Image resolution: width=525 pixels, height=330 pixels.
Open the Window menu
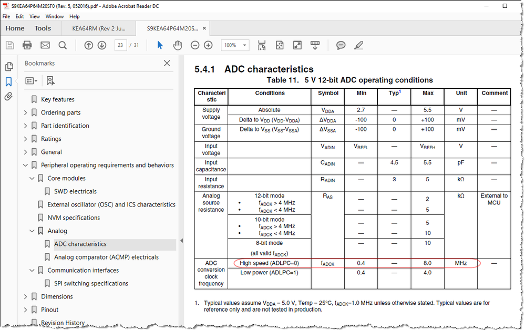55,16
